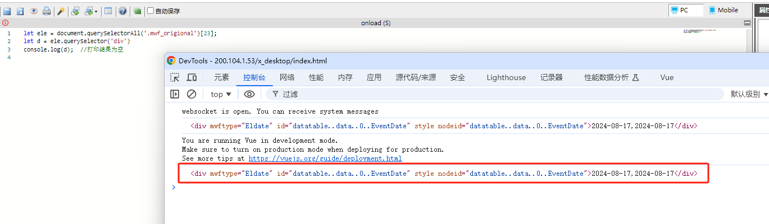
Task: Open the top context dropdown
Action: 221,94
